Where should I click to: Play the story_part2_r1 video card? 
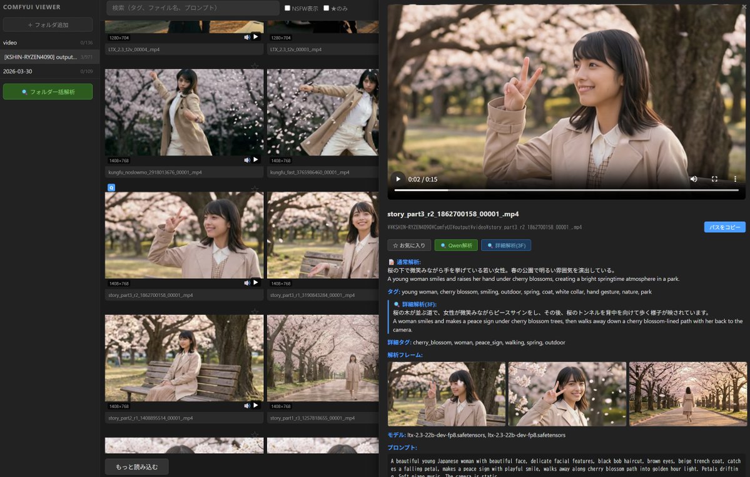pos(256,405)
